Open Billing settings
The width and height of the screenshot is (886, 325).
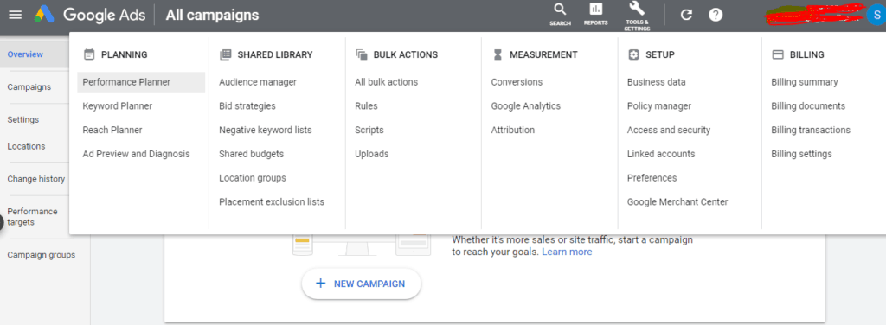coord(801,154)
